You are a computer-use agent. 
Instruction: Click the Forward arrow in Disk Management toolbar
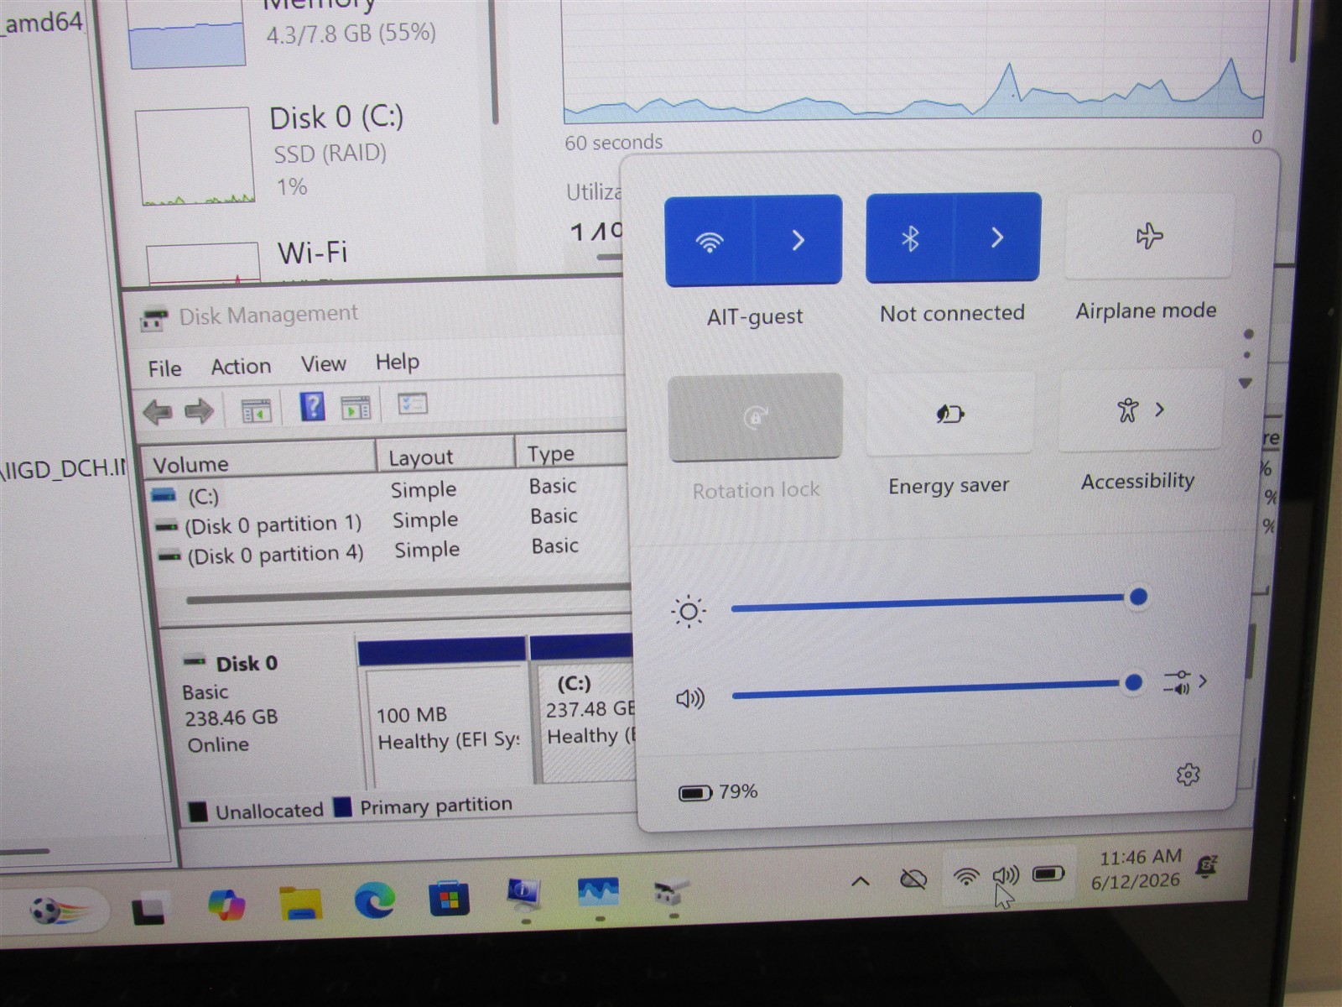199,411
